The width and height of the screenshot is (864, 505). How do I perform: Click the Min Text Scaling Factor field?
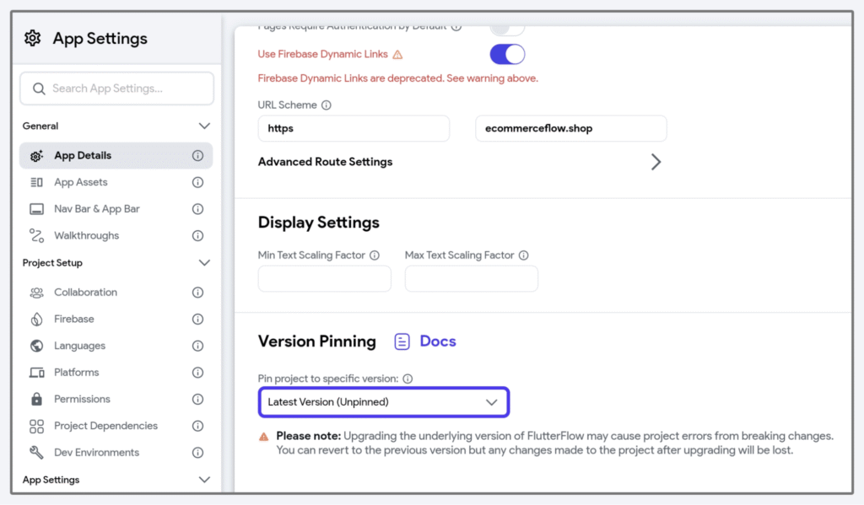(x=324, y=279)
